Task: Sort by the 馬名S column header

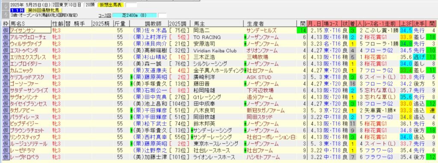Action: (x=30, y=24)
